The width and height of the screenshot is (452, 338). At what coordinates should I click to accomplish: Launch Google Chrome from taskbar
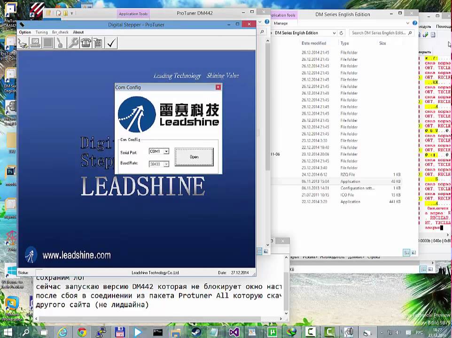[82, 332]
